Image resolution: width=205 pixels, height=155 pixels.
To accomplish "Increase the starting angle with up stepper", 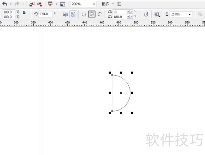I will [131, 12].
